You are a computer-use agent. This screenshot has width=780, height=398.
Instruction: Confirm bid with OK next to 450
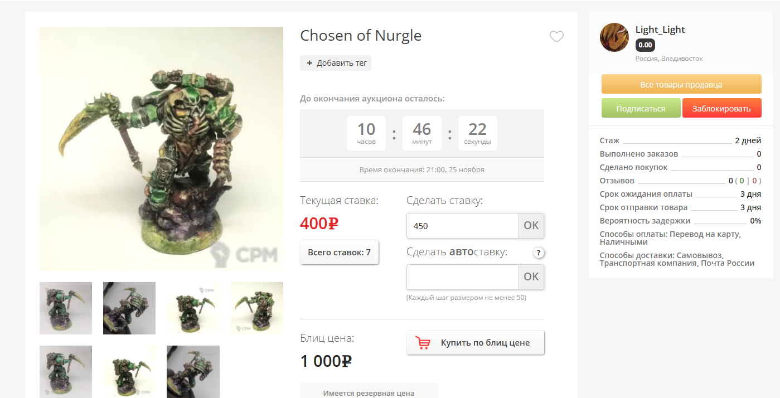coord(531,226)
